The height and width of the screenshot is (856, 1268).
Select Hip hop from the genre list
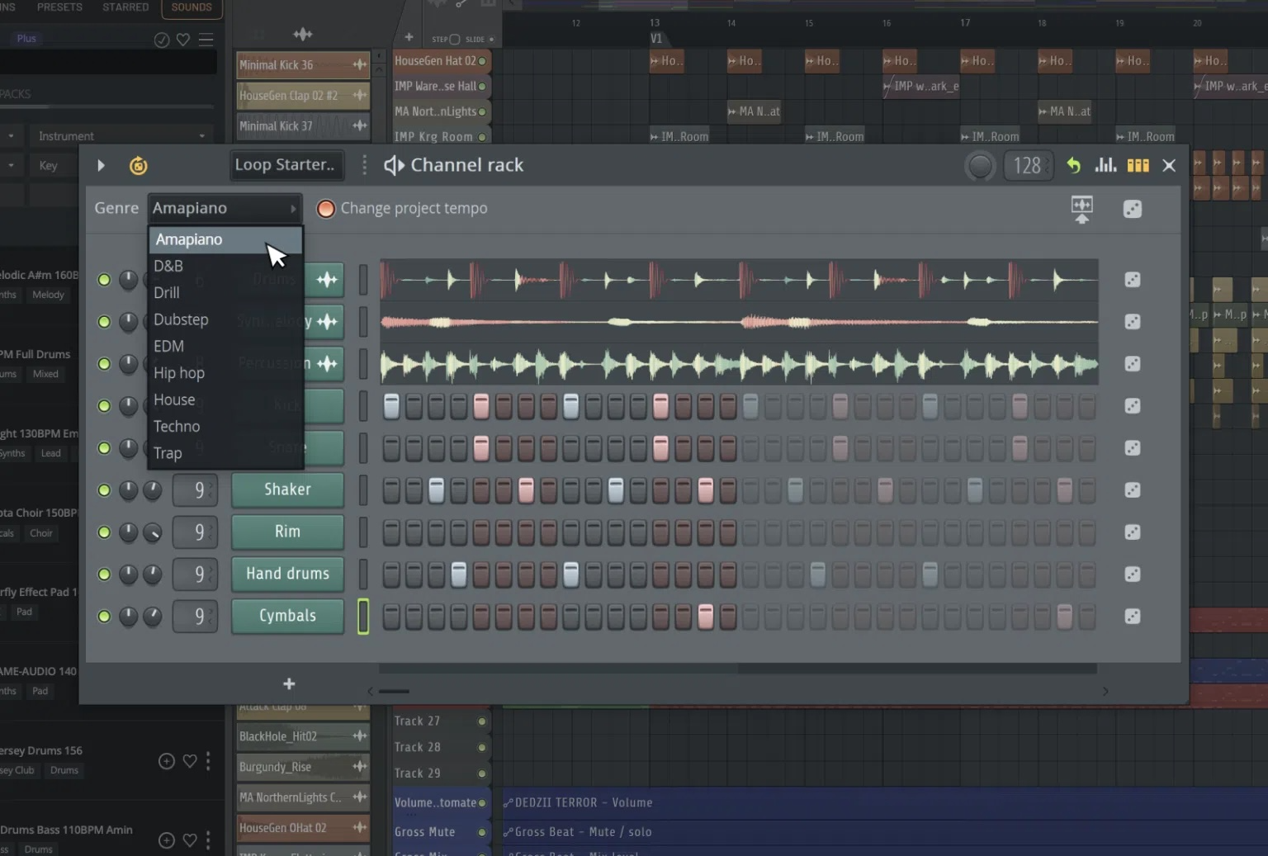[179, 372]
